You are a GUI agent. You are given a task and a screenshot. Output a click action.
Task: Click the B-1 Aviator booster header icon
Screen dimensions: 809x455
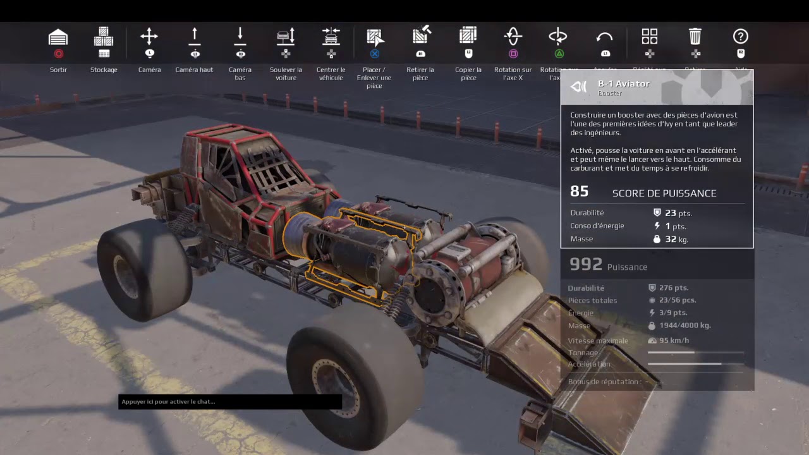tap(578, 87)
